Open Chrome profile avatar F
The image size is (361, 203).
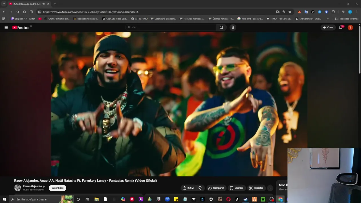tap(350, 12)
